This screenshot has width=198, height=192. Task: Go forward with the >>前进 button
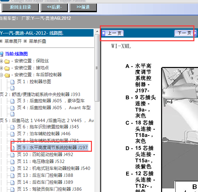[x=83, y=7]
